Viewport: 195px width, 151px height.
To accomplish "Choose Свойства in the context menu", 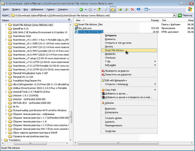I will pos(129,131).
